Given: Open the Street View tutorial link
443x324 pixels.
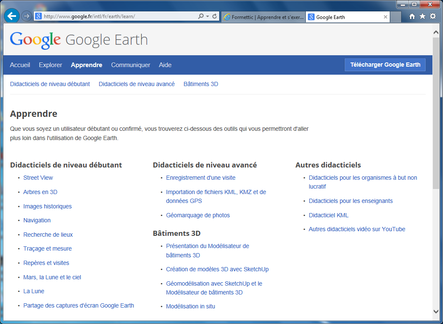Looking at the screenshot, I should 38,178.
